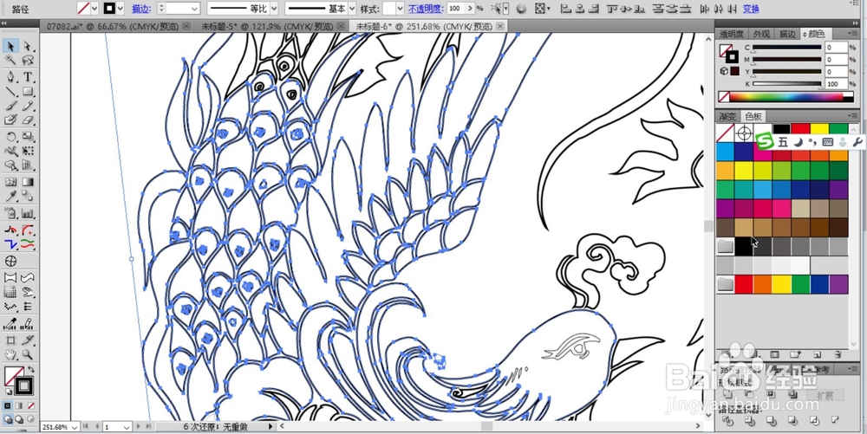867x434 pixels.
Task: Select the Artboard tool
Action: tap(10, 340)
